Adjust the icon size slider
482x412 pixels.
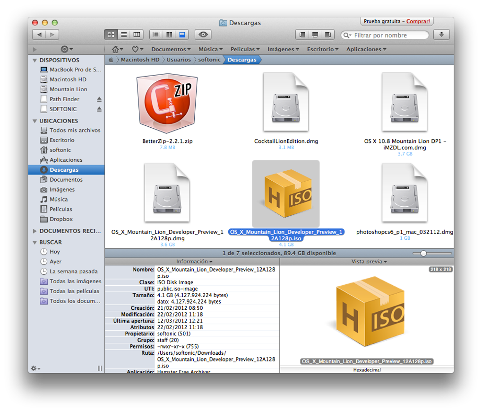(x=423, y=254)
